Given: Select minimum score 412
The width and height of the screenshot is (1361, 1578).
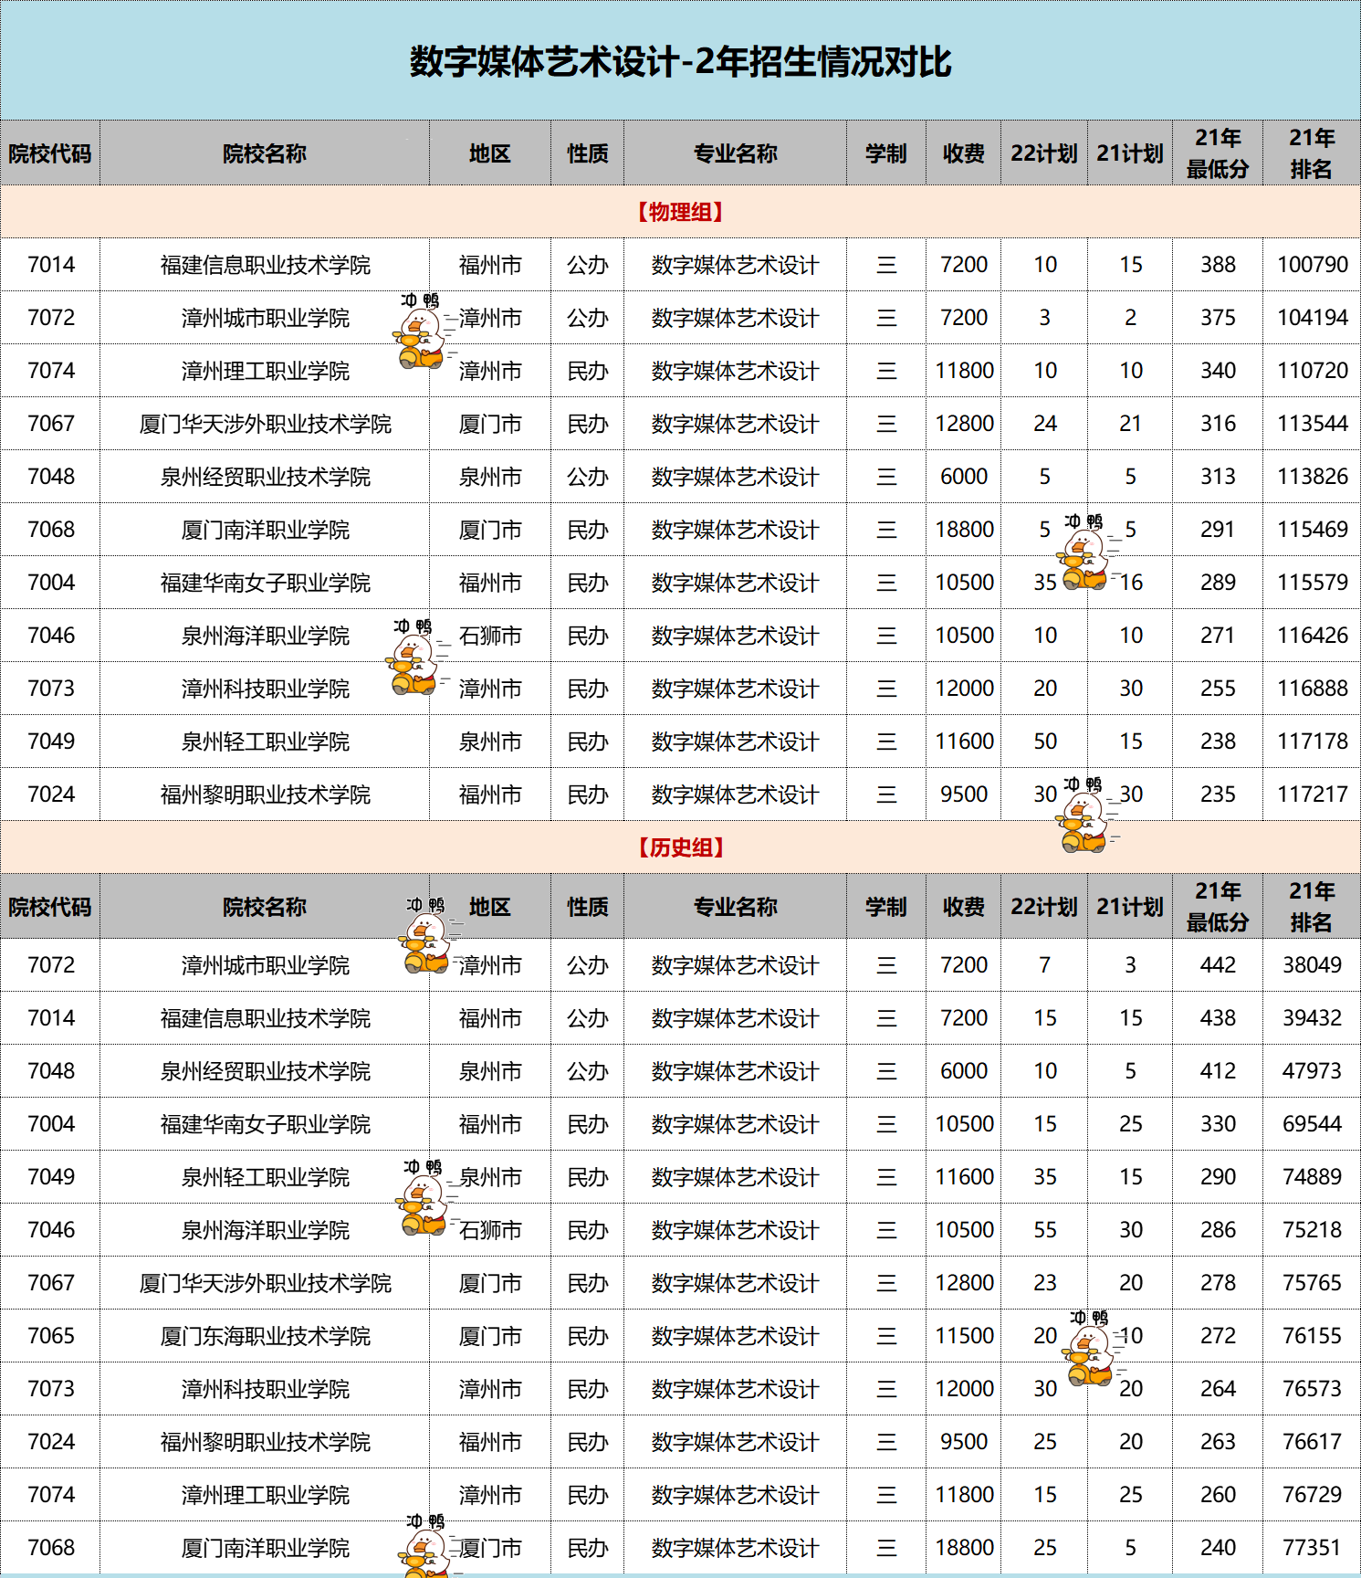Looking at the screenshot, I should tap(1218, 1071).
